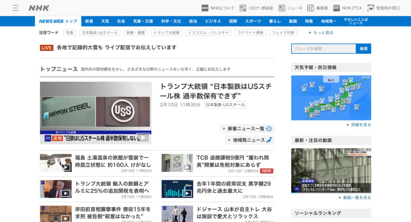The image size is (411, 222).
Task: Open the ビジネス menu item
Action: click(x=213, y=21)
